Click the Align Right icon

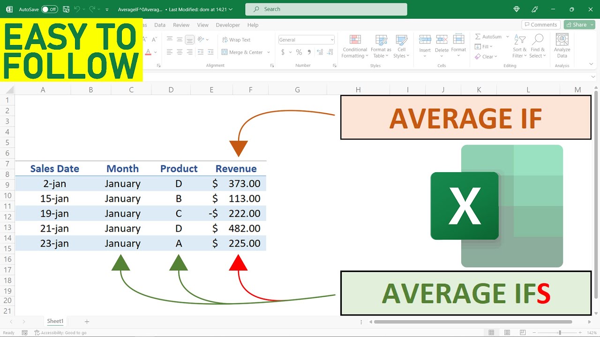pyautogui.click(x=189, y=52)
